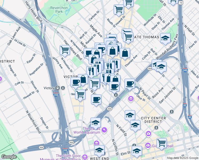This screenshot has width=199, height=160.
Task: Open the coffee cup marker beside Victory station
Action: (76, 82)
